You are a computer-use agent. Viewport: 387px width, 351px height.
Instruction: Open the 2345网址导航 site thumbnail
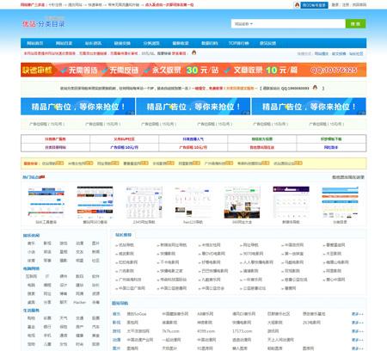(144, 202)
